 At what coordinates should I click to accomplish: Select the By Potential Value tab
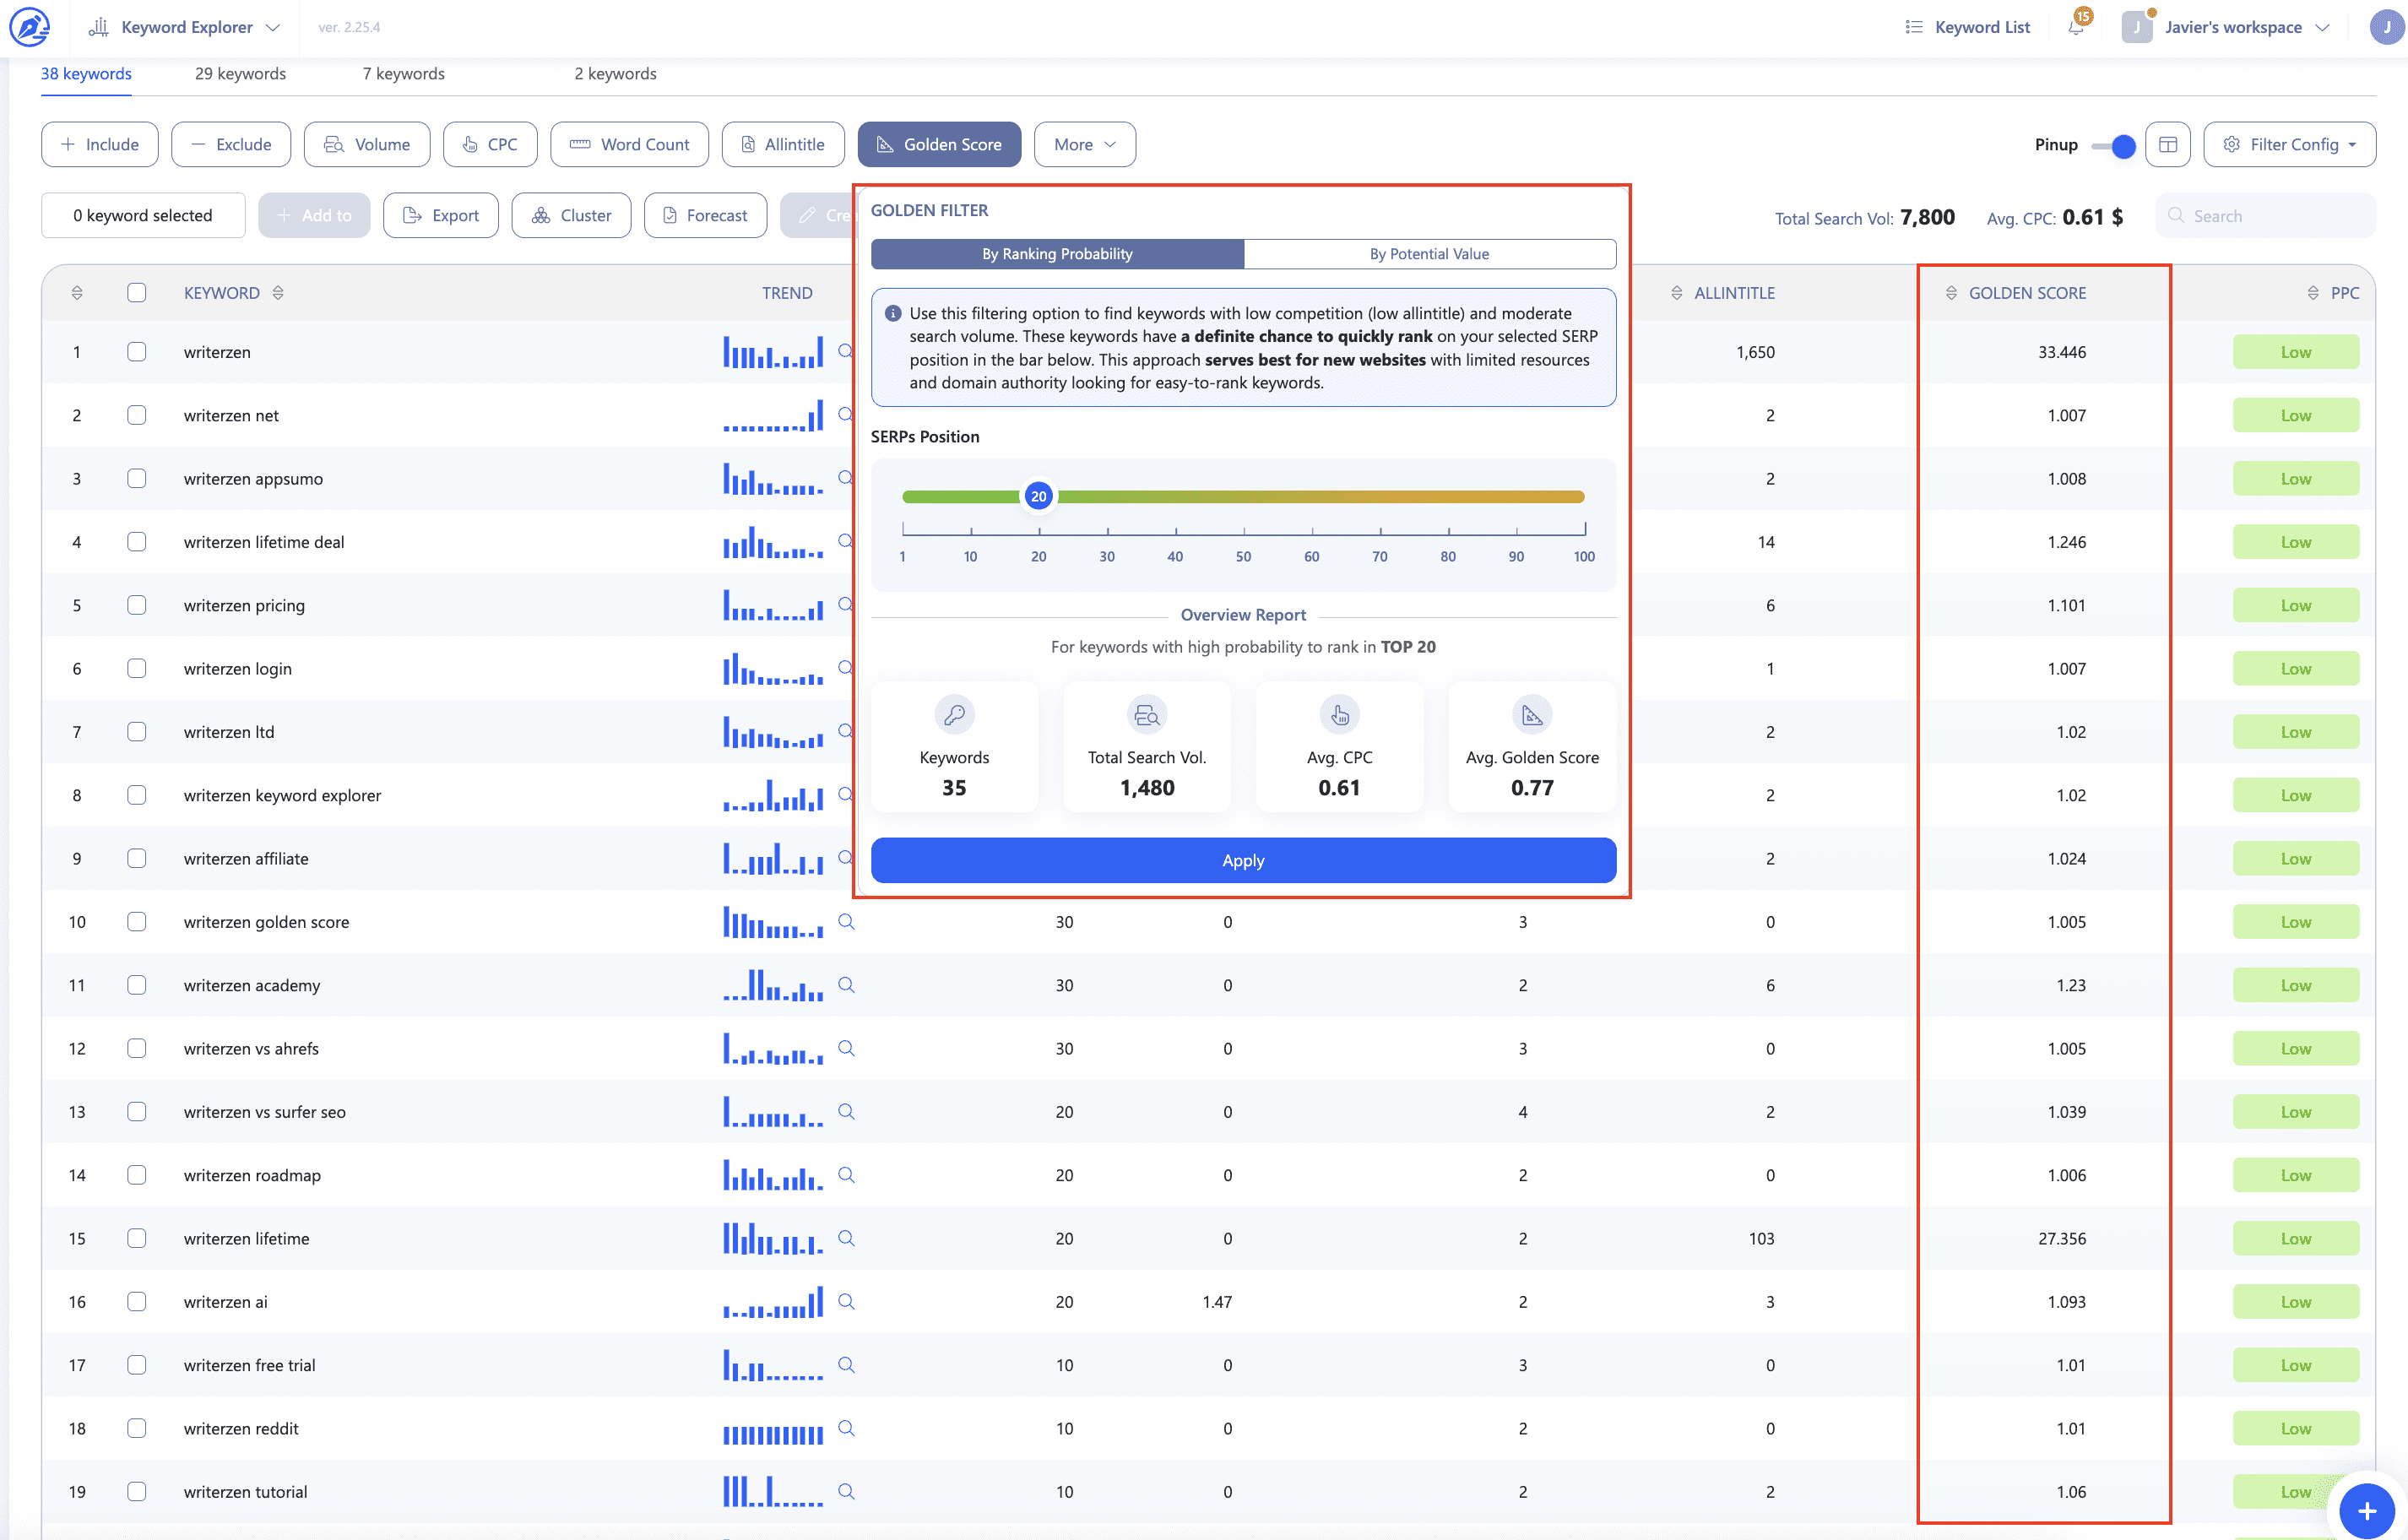[x=1429, y=254]
